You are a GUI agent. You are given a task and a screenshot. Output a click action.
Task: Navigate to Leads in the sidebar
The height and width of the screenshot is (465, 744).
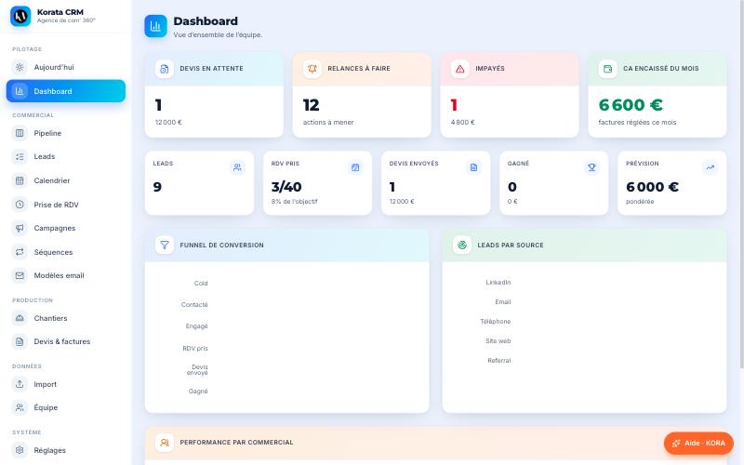tap(66, 156)
